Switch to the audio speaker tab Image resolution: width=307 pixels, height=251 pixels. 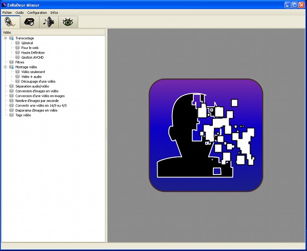point(49,22)
